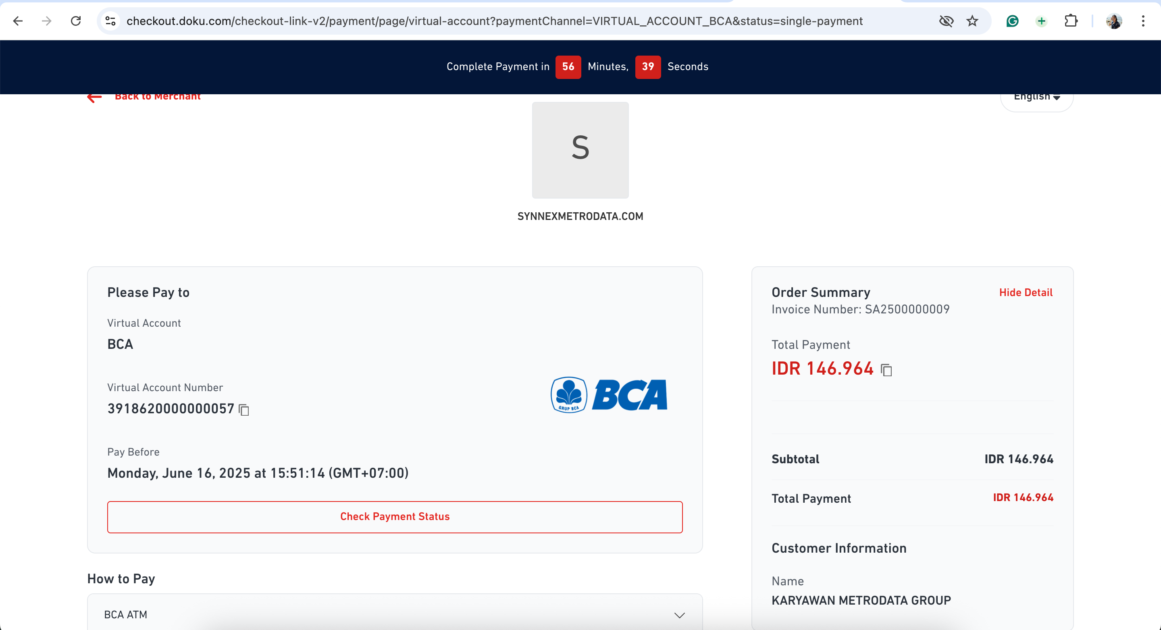Click Hide Detail in Order Summary
Image resolution: width=1161 pixels, height=630 pixels.
coord(1025,292)
